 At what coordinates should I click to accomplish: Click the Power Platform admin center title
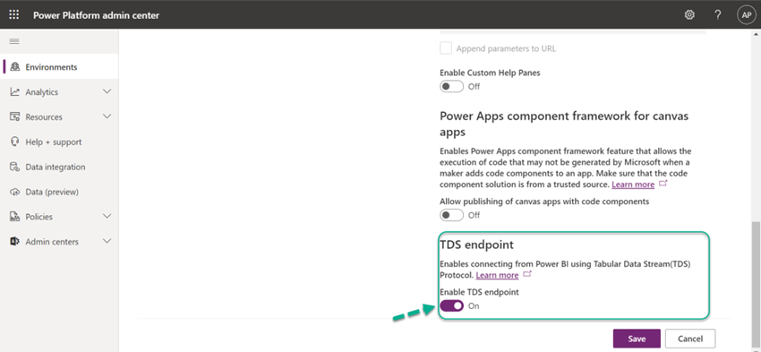(96, 15)
